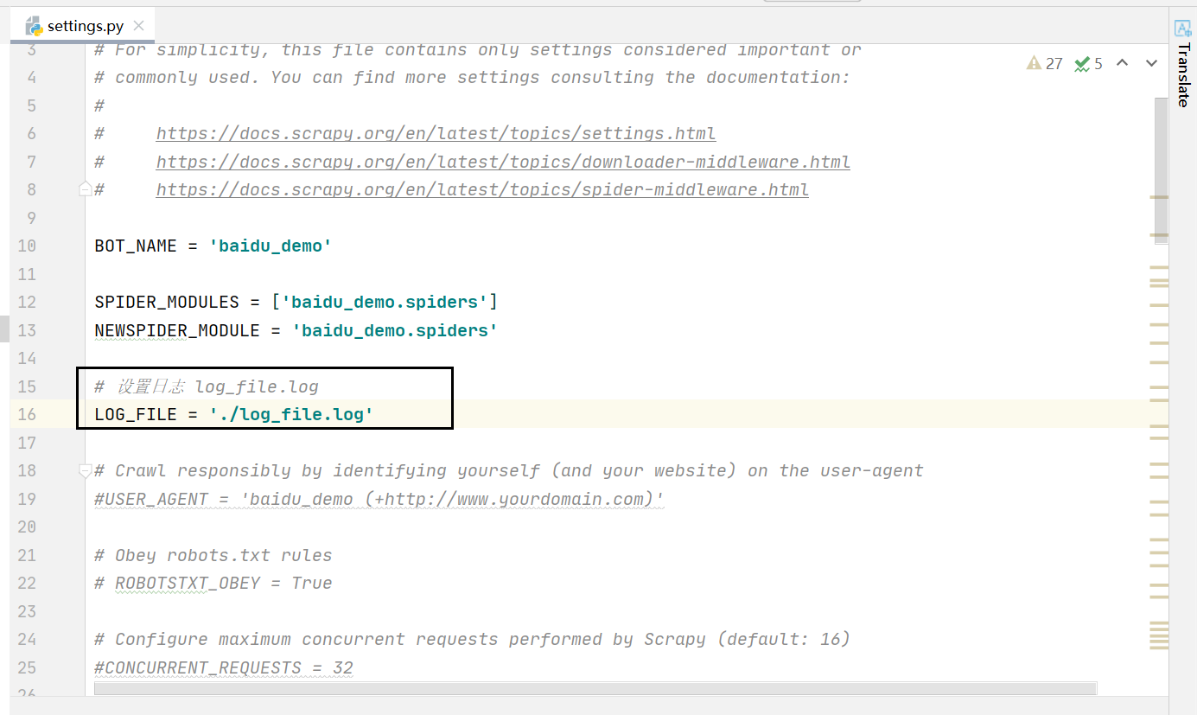Close the settings.py tab with the X

coord(138,25)
